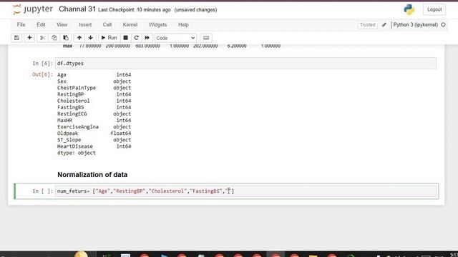Click the Jupyter logo

pos(32,9)
